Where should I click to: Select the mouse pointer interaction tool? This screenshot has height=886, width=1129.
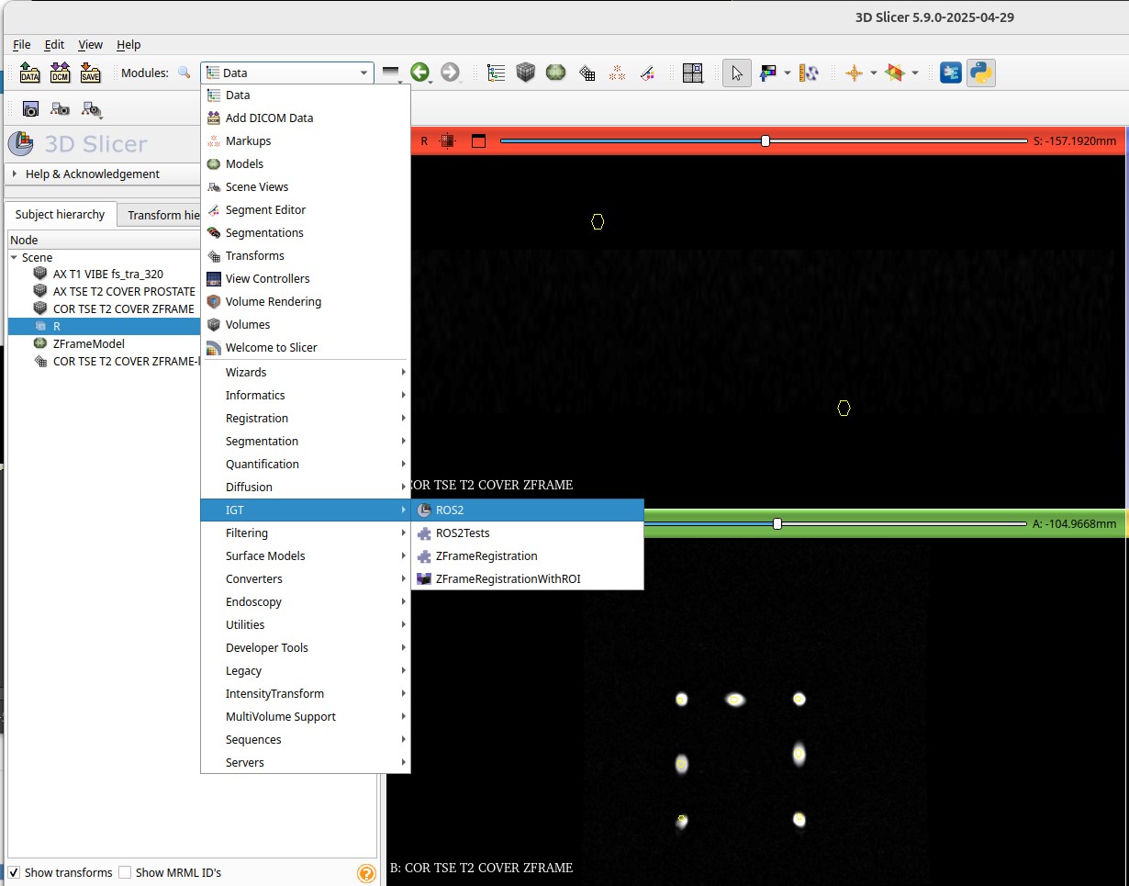tap(737, 73)
